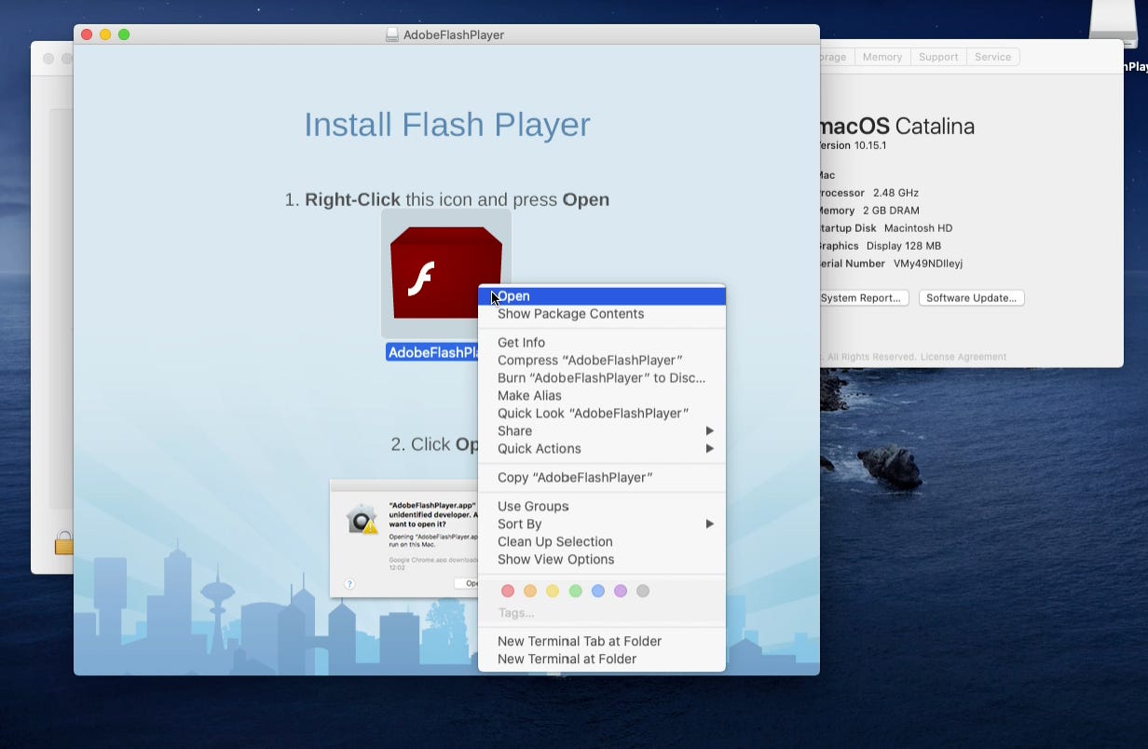This screenshot has height=749, width=1148.
Task: Click the System Report… button
Action: [863, 298]
